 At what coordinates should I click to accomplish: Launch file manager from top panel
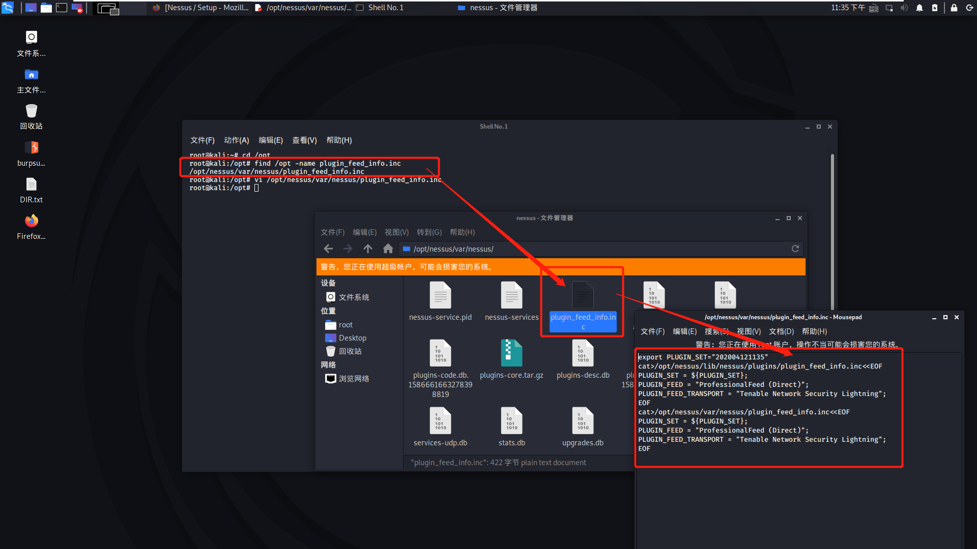pos(46,8)
